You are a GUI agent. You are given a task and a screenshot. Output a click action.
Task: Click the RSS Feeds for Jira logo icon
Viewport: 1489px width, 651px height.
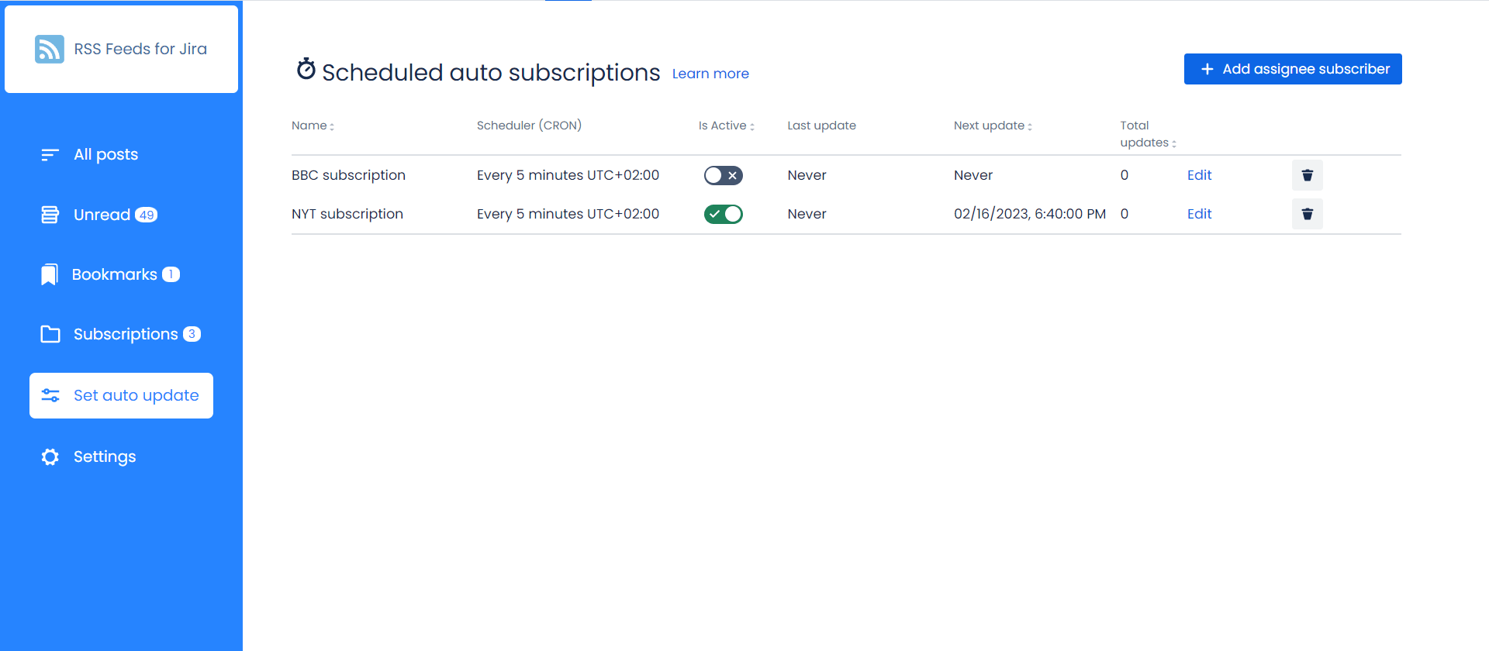click(50, 49)
